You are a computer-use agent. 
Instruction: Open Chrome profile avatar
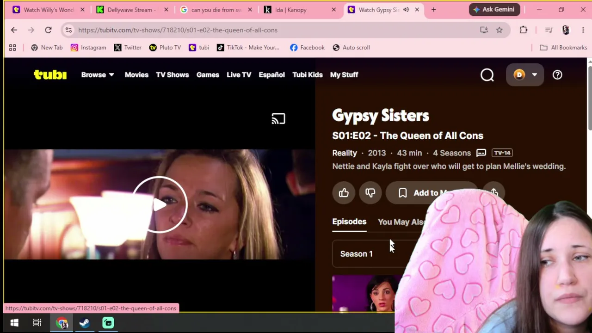click(x=566, y=30)
